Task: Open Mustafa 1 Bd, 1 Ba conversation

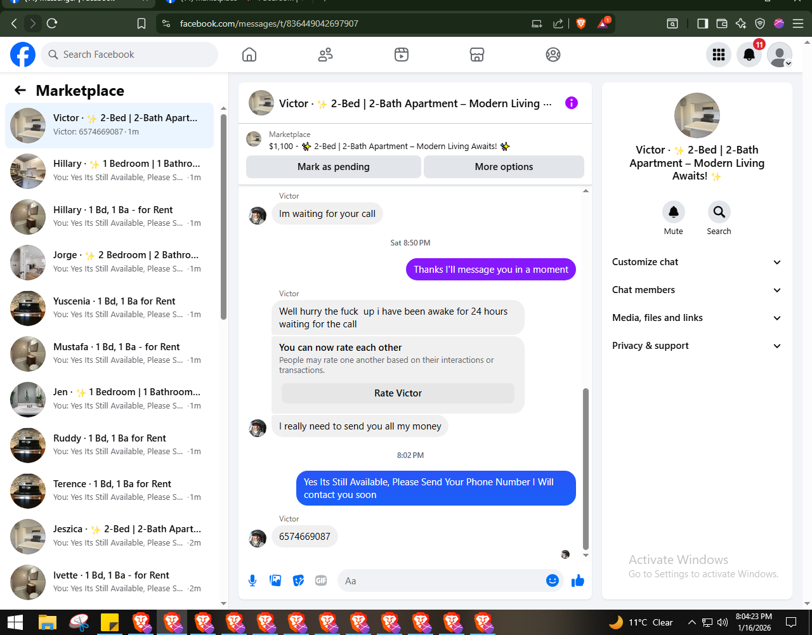Action: click(x=109, y=353)
